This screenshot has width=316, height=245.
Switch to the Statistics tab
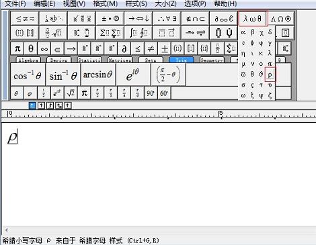click(x=89, y=60)
